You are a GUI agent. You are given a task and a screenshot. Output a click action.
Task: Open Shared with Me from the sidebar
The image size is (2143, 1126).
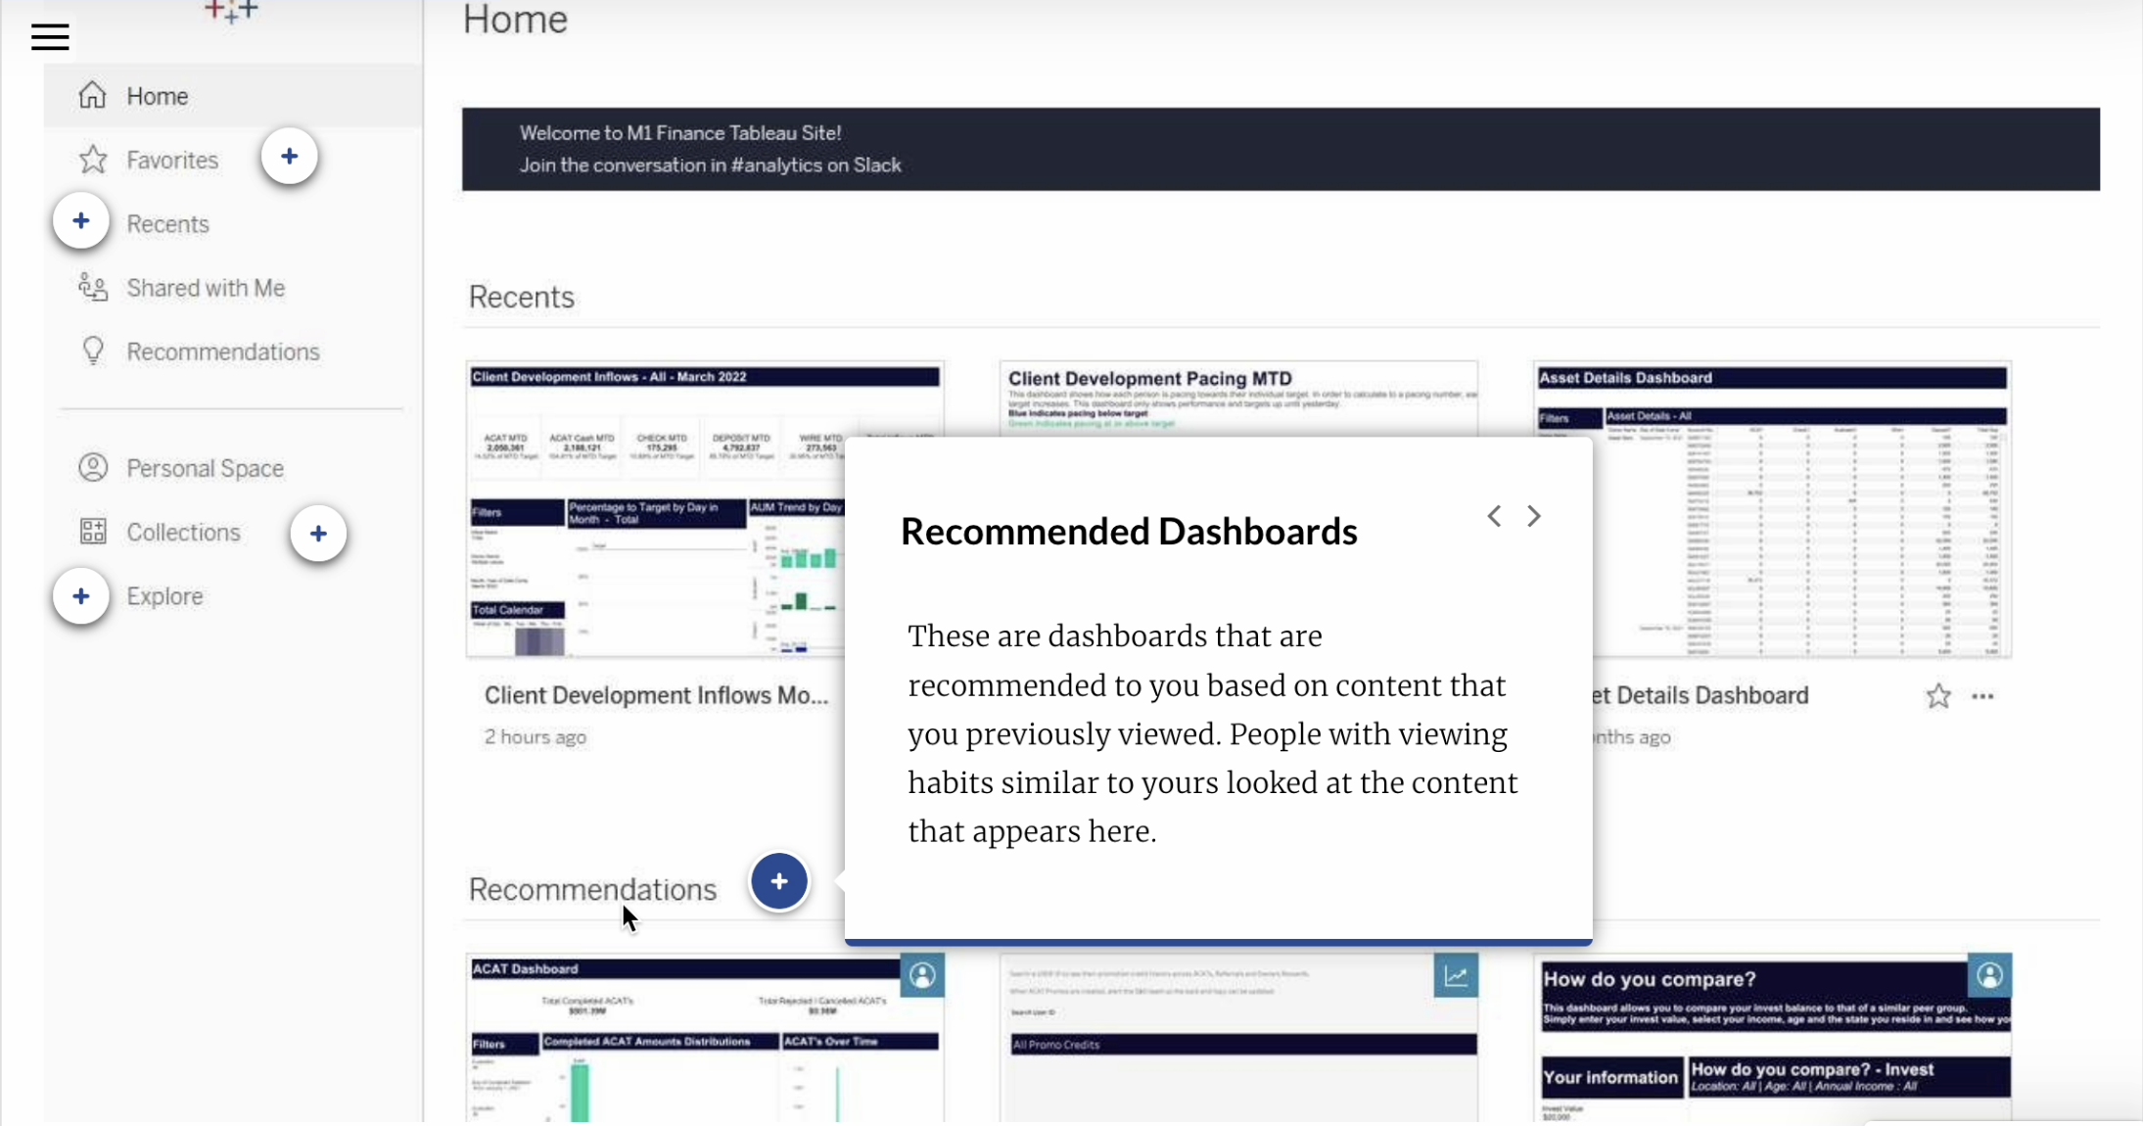tap(204, 287)
